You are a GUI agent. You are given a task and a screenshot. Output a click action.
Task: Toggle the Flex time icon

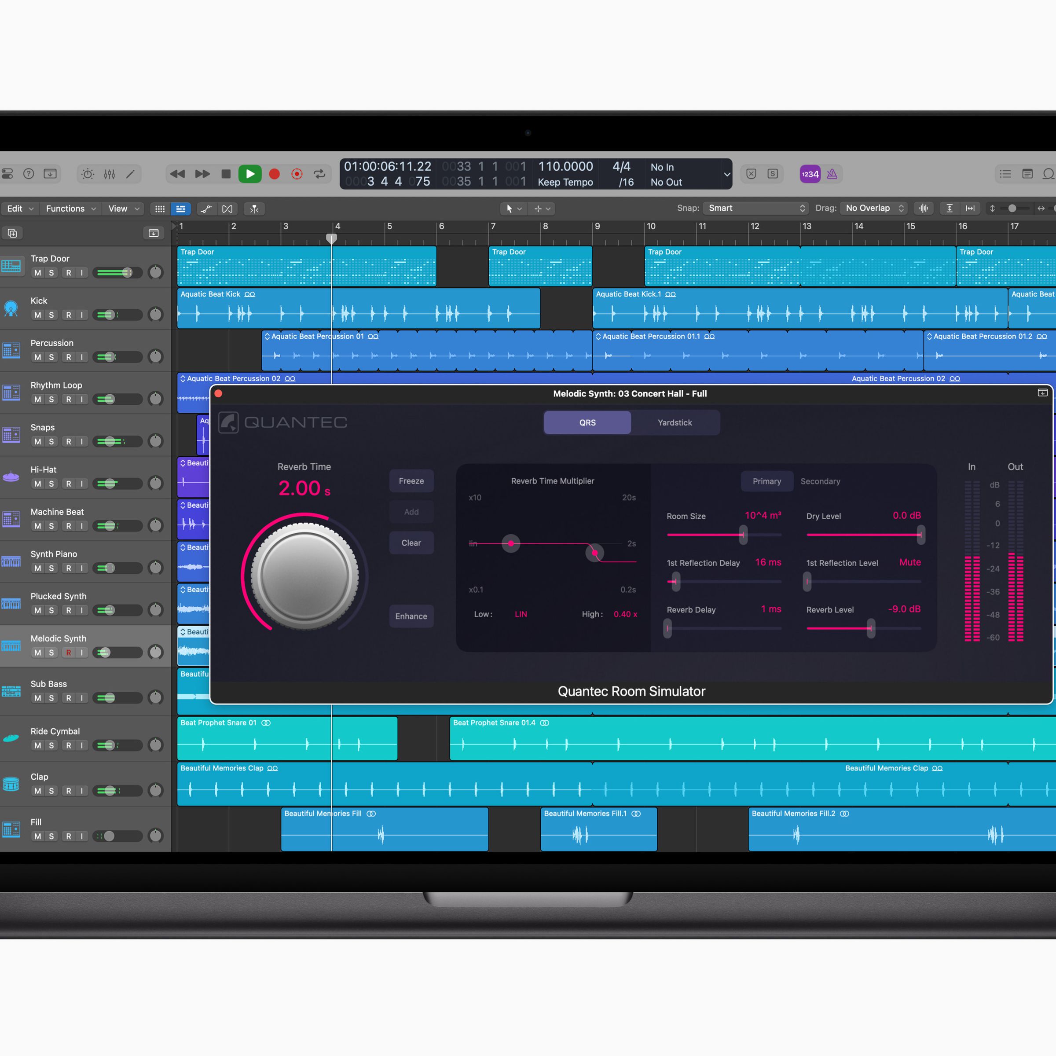(227, 209)
